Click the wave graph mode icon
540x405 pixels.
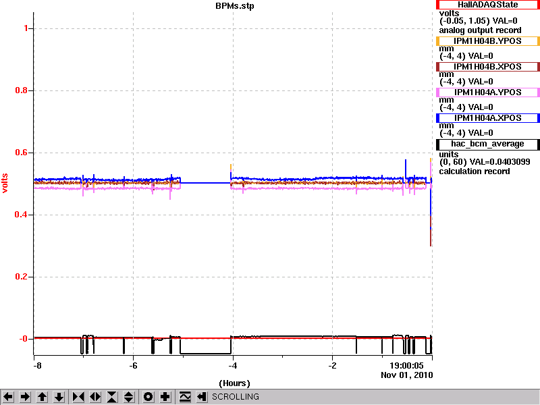pos(185,397)
